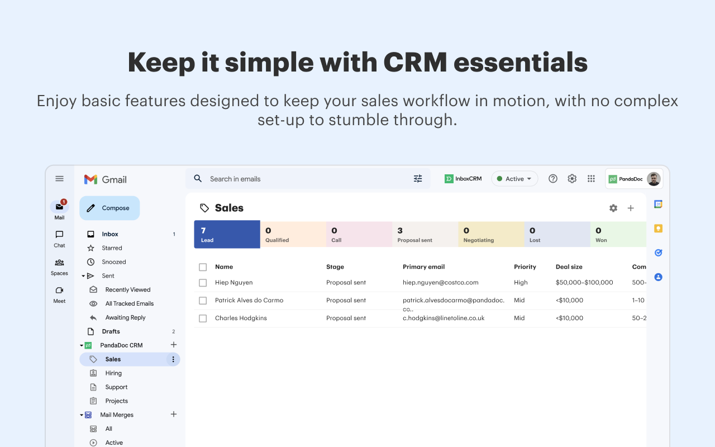Open search filter options icon
Screen dimensions: 715x447
pos(418,179)
